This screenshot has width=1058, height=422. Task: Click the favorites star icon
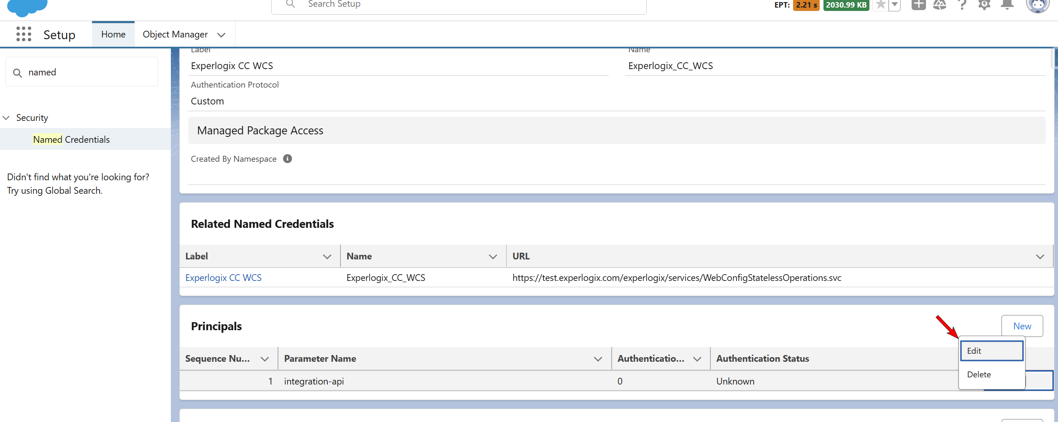tap(880, 5)
